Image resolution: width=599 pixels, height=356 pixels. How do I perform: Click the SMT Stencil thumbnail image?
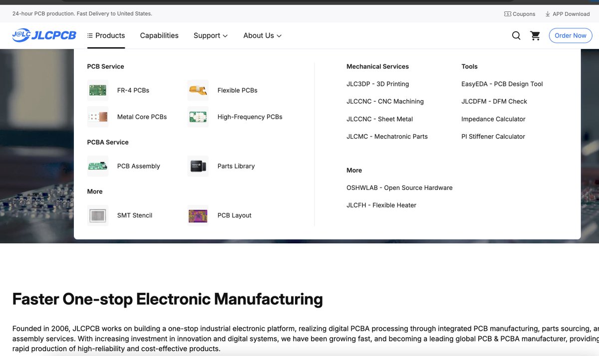click(x=98, y=215)
